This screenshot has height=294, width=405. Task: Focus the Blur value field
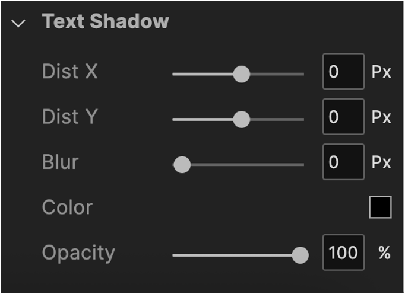(343, 162)
